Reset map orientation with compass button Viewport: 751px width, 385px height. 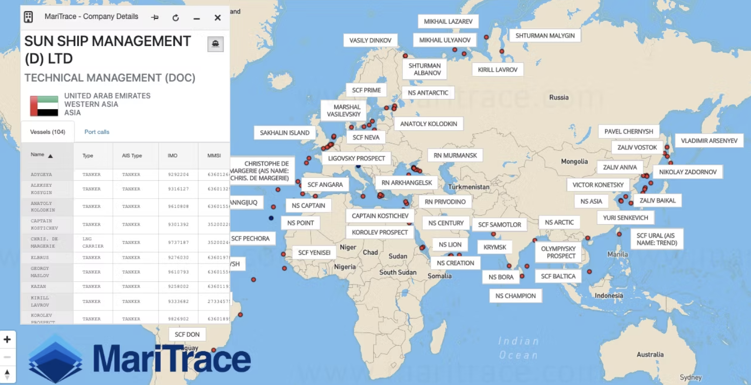(8, 374)
